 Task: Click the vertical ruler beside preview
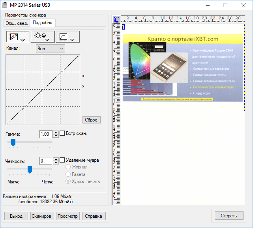coord(116,114)
